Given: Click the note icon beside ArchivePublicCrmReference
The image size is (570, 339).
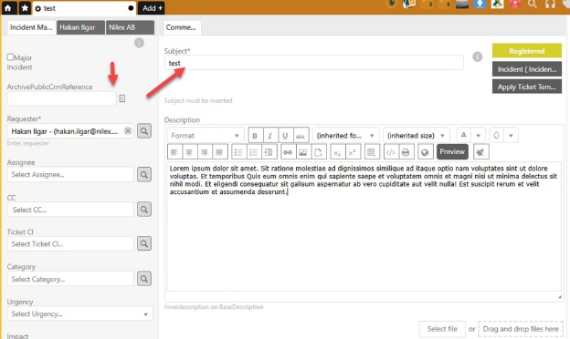Looking at the screenshot, I should pyautogui.click(x=122, y=98).
